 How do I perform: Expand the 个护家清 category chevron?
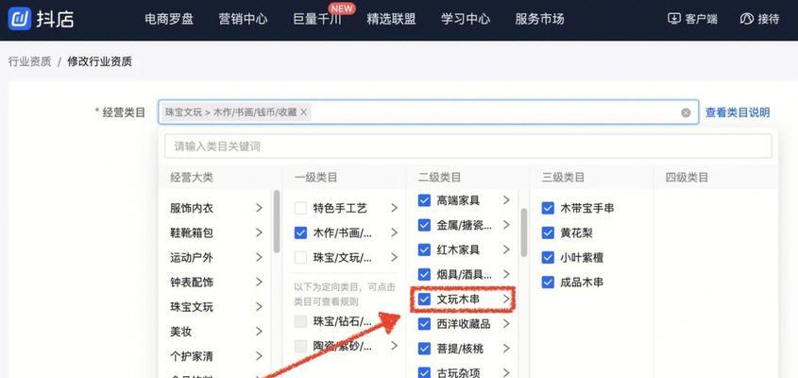coord(259,355)
